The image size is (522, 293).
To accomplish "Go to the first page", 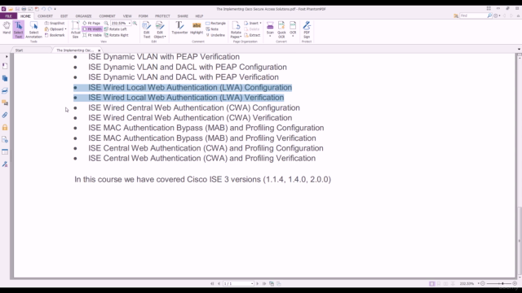I will pos(212,284).
